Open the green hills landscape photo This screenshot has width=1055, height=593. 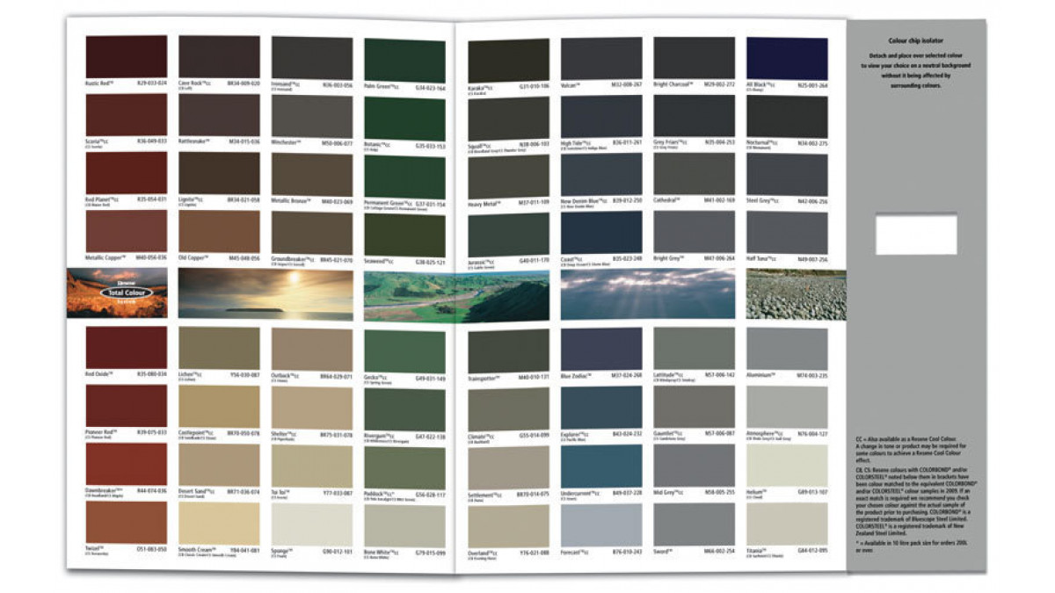click(456, 296)
